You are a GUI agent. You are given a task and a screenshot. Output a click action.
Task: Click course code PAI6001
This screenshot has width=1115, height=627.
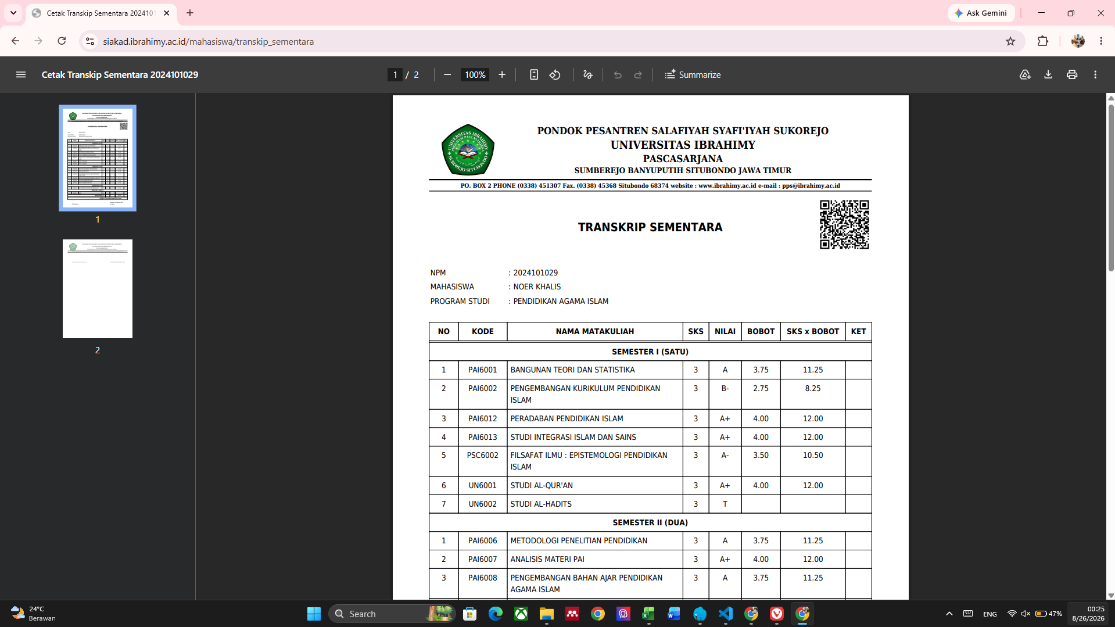coord(483,370)
